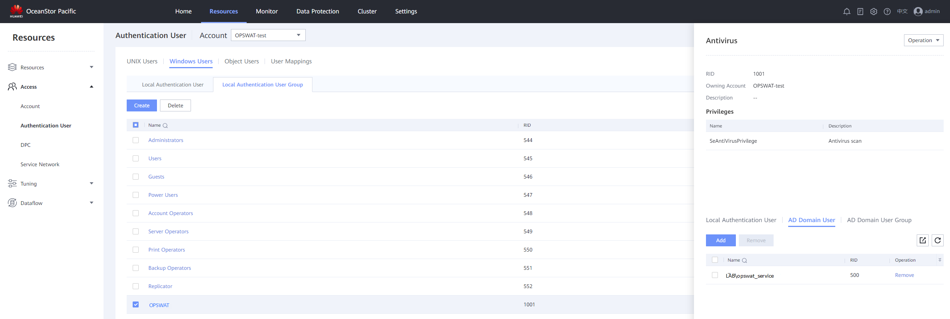Check the Print Operators checkbox

pyautogui.click(x=136, y=250)
